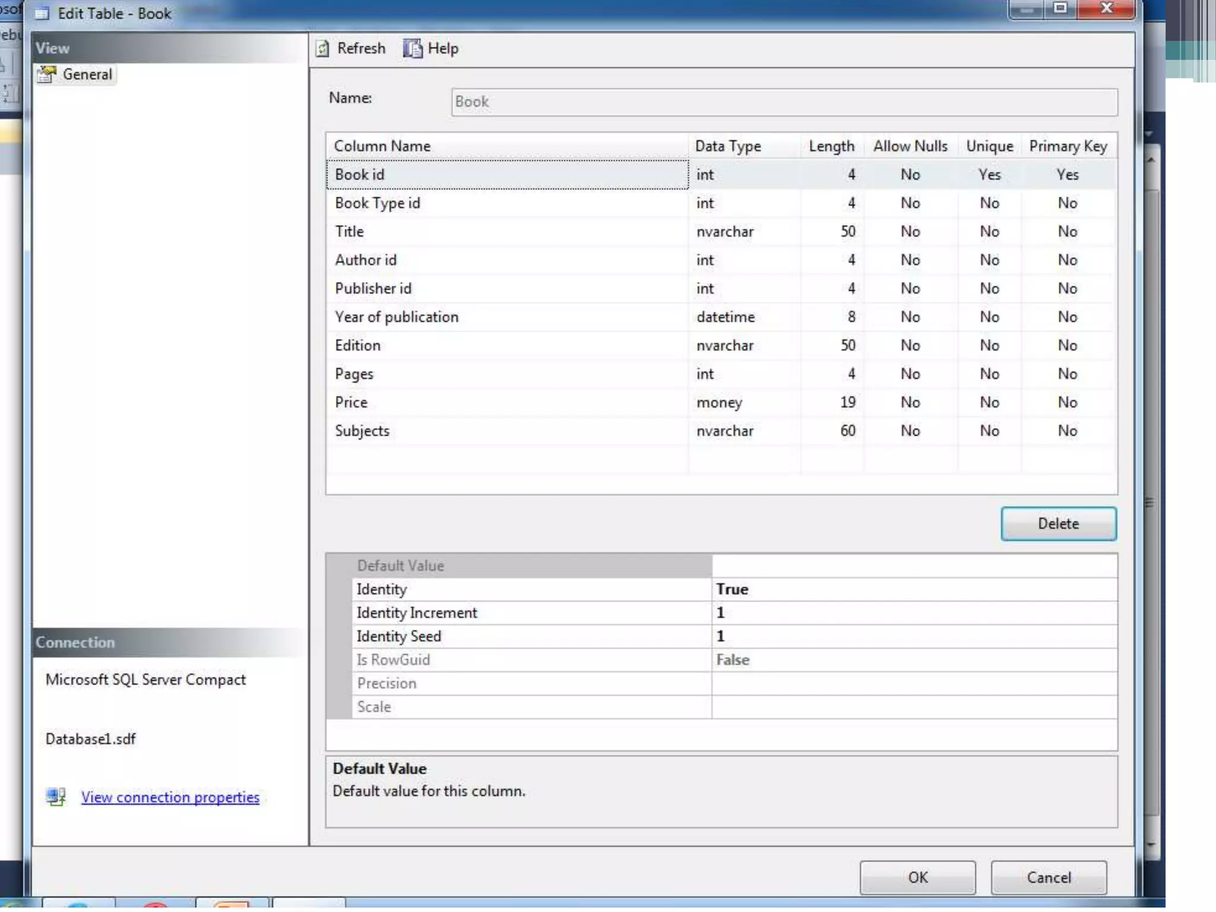This screenshot has height=912, width=1216.
Task: Click Length value 19 for Price
Action: tap(832, 403)
